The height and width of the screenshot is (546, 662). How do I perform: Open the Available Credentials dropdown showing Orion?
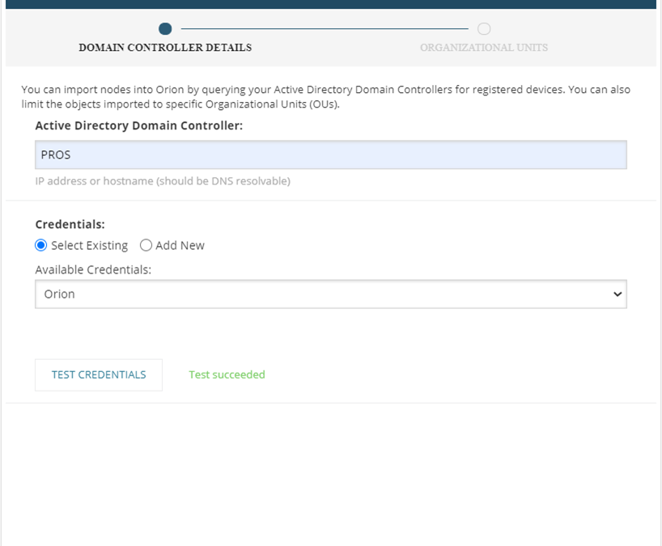pos(330,294)
